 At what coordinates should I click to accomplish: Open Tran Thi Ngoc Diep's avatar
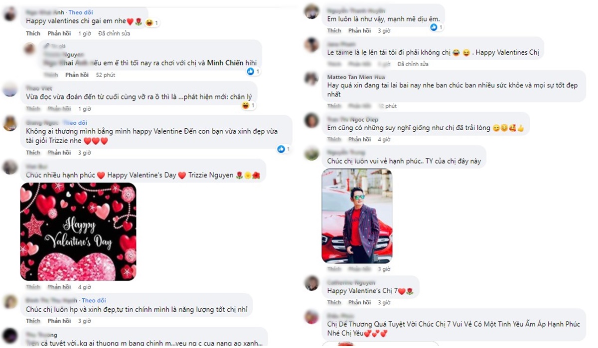pyautogui.click(x=311, y=120)
